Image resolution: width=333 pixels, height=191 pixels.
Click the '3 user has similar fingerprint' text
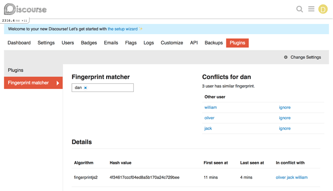228,86
